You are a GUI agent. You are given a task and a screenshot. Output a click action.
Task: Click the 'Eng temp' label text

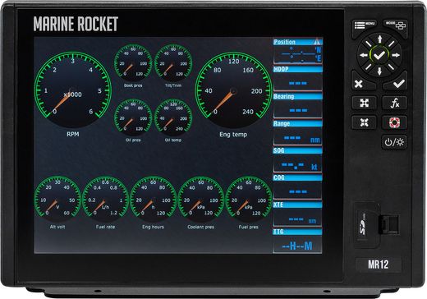click(233, 135)
